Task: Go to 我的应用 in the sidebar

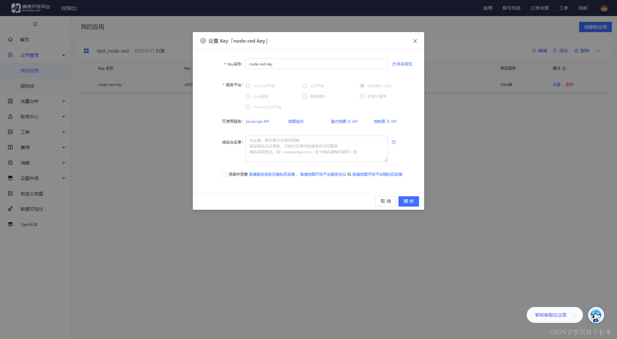Action: (30, 71)
